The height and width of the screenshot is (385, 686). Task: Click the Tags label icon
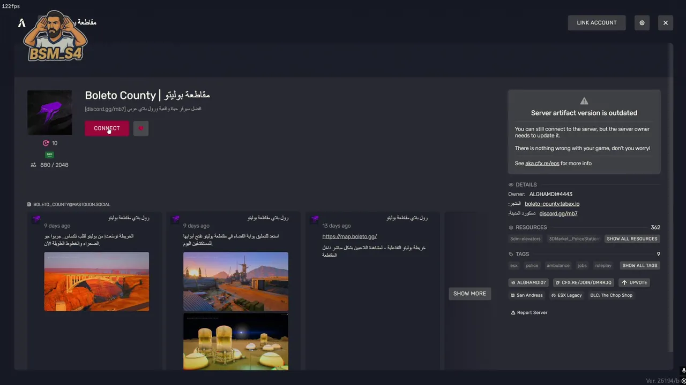pyautogui.click(x=511, y=255)
